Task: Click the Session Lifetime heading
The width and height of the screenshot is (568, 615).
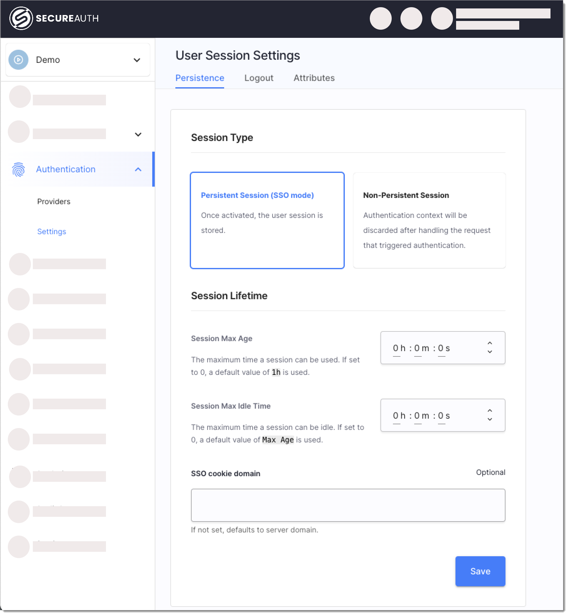Action: (x=229, y=296)
